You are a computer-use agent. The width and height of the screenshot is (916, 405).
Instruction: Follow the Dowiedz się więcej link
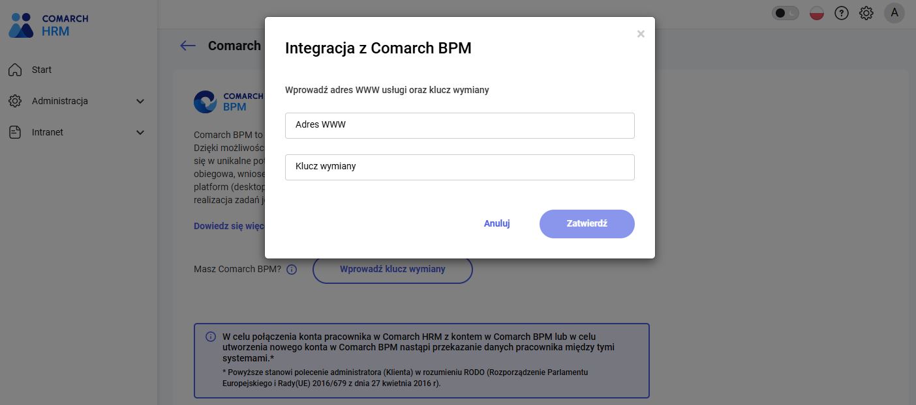click(229, 226)
